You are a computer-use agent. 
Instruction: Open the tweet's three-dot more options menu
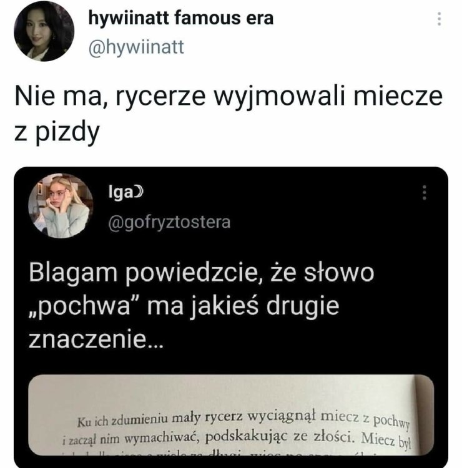click(439, 19)
